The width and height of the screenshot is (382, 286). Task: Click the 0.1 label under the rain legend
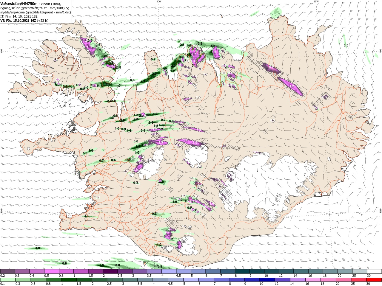tap(2, 284)
